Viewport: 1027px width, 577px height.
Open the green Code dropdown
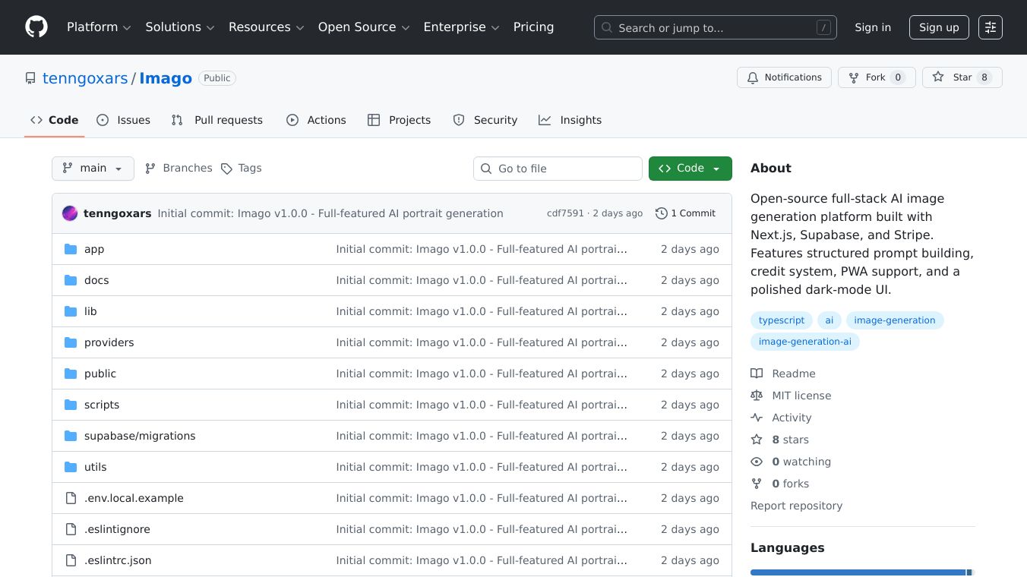690,169
